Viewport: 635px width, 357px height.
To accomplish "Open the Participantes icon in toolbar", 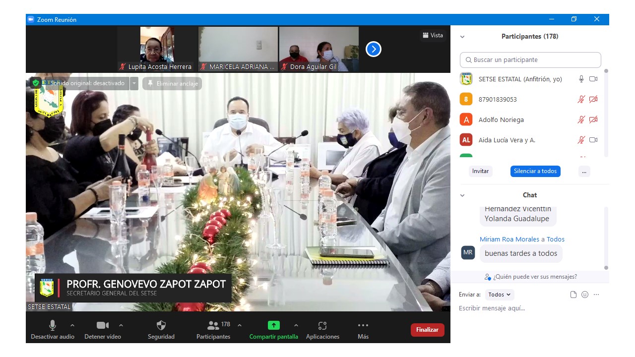I will [x=213, y=325].
